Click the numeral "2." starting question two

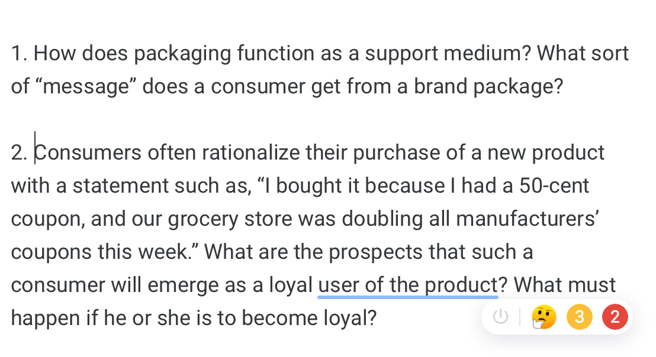[18, 152]
